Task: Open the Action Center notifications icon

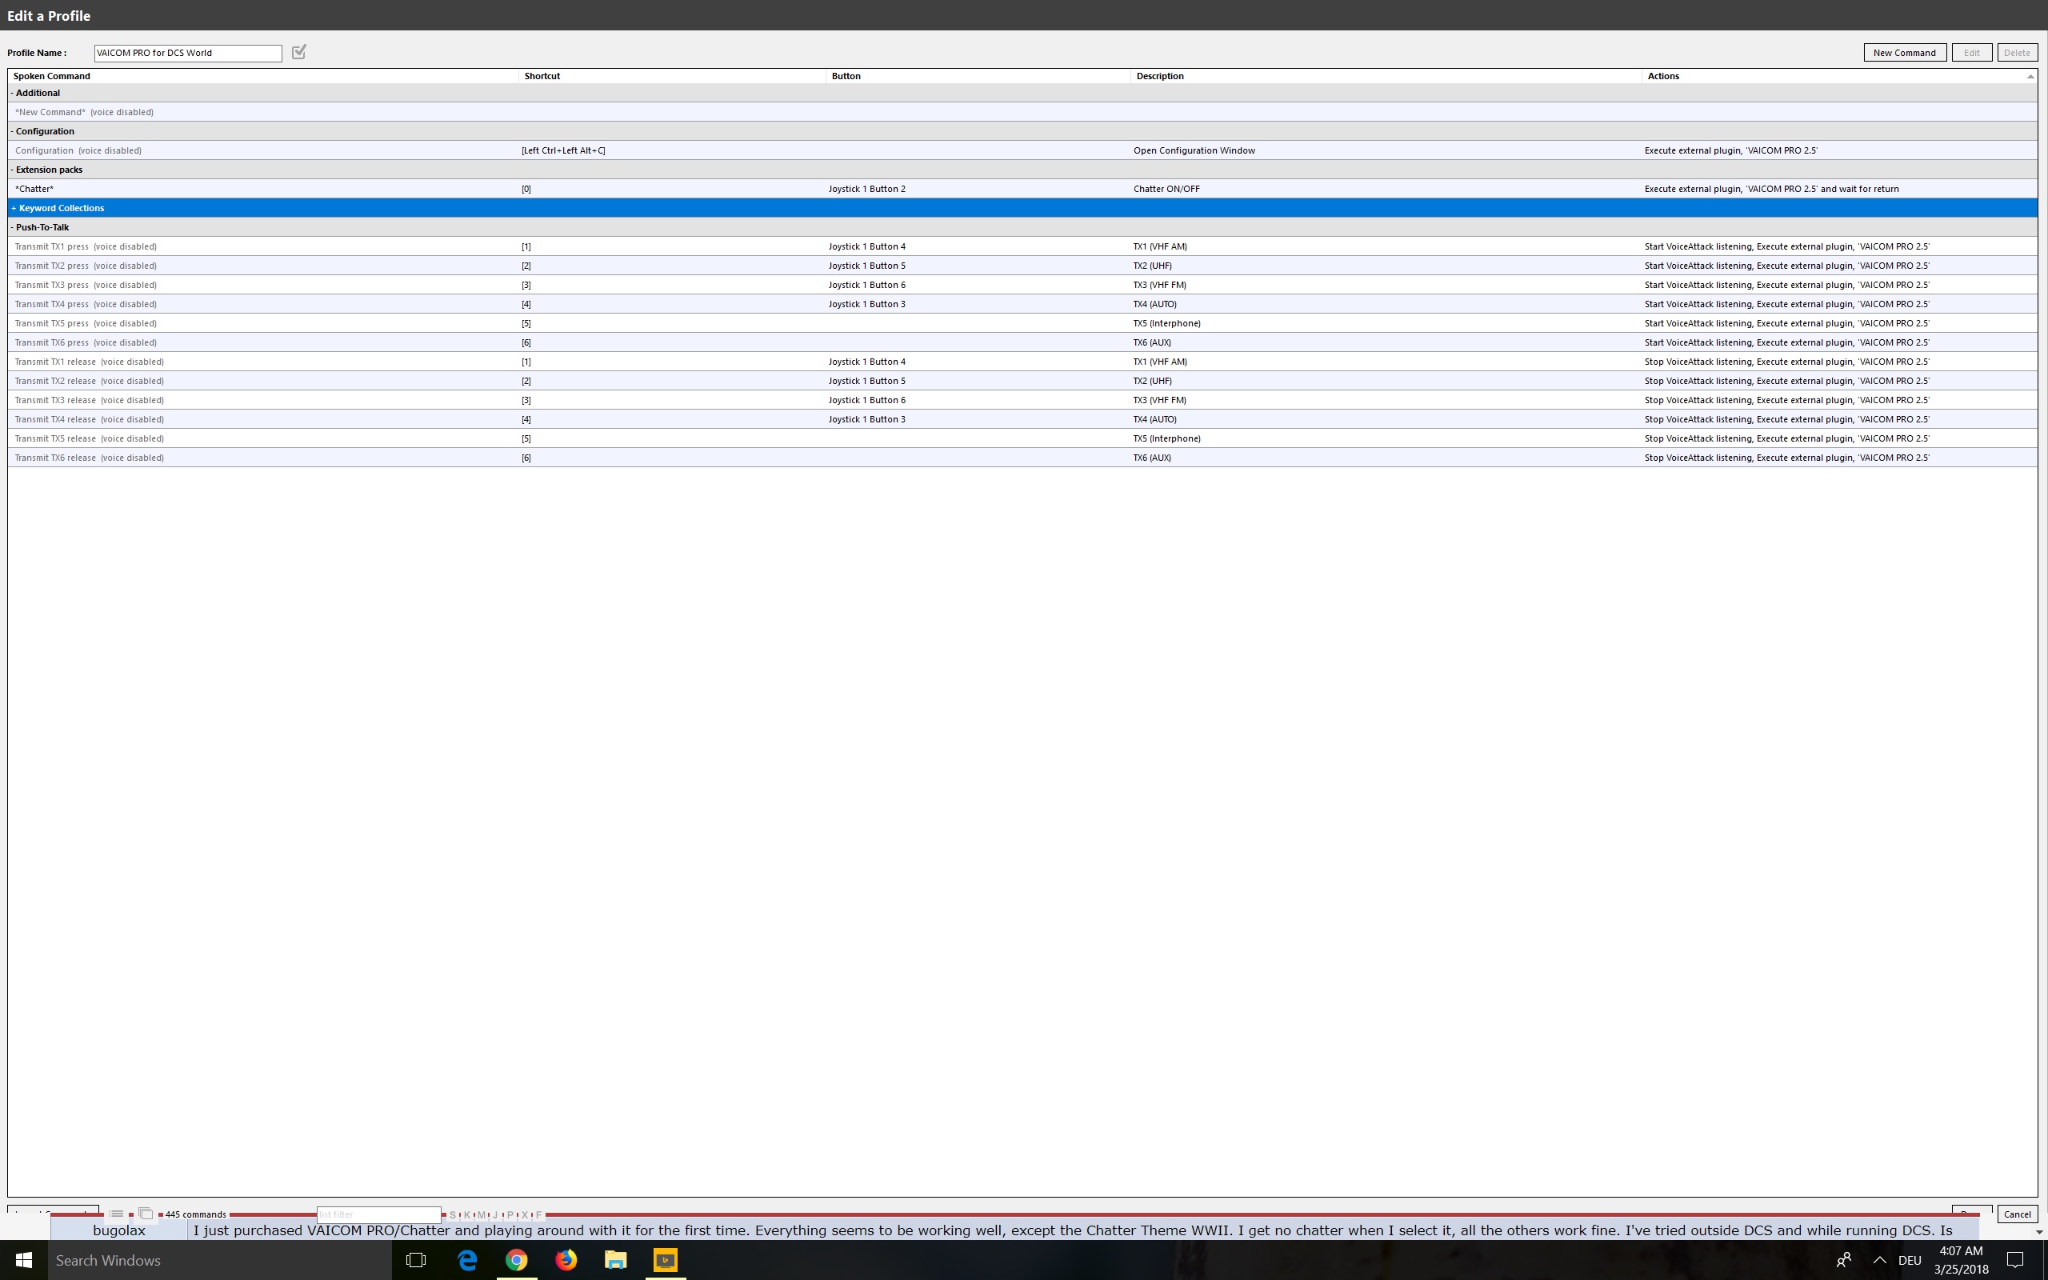Action: pos(2016,1261)
